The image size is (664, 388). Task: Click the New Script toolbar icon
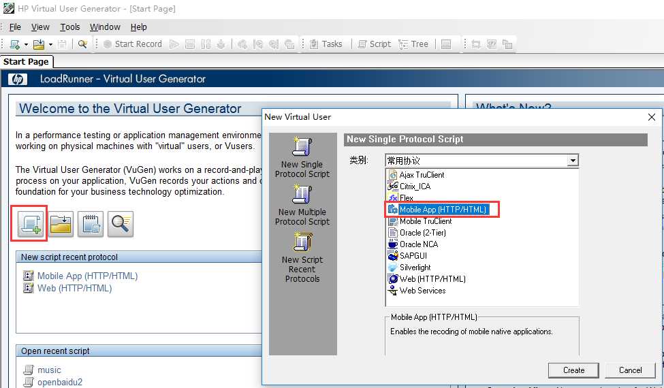[15, 44]
